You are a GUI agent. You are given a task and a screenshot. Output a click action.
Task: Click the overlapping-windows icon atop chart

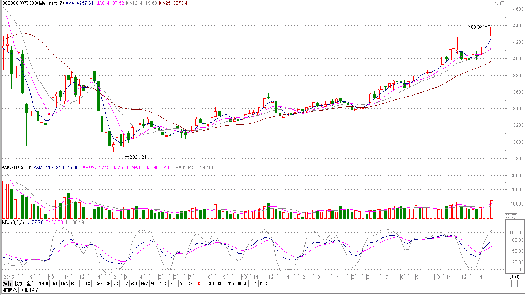click(502, 3)
